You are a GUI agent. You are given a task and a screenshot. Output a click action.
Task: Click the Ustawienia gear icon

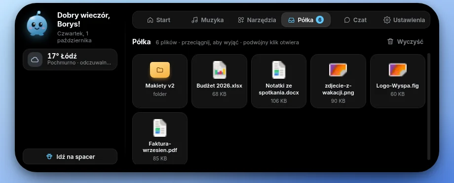[387, 20]
